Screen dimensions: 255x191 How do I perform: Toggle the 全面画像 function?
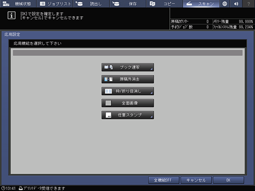pos(128,103)
